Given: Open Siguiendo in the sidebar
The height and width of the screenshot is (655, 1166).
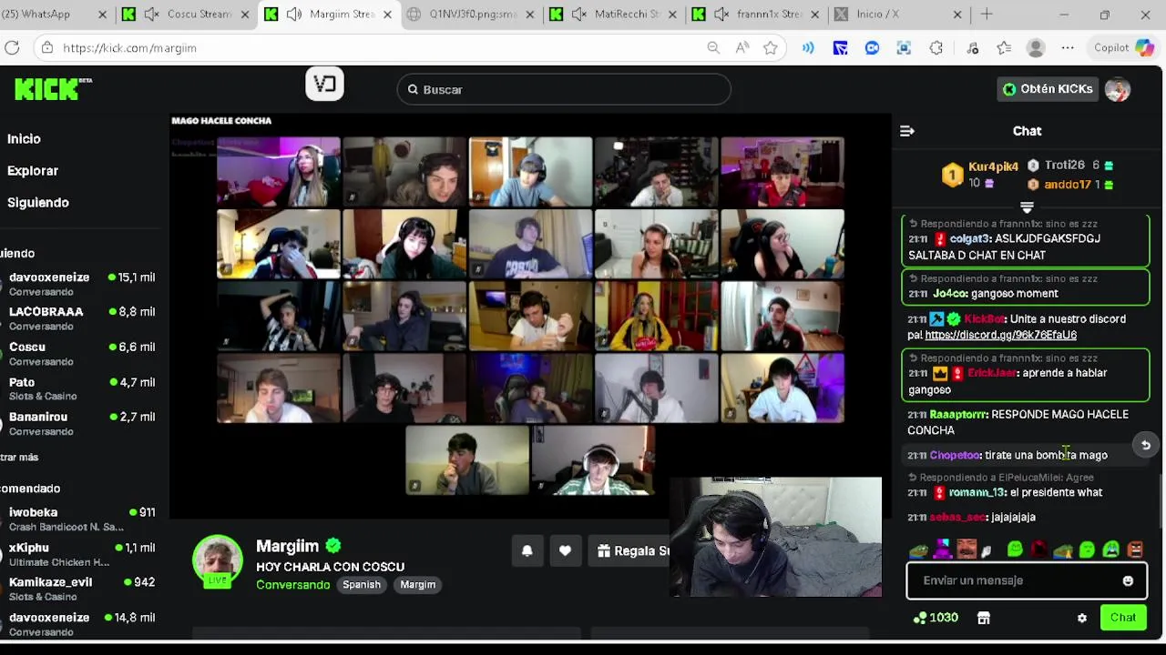Looking at the screenshot, I should coord(38,203).
